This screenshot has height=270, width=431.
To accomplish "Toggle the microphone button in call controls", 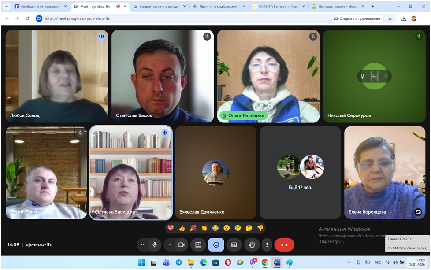I will 155,244.
